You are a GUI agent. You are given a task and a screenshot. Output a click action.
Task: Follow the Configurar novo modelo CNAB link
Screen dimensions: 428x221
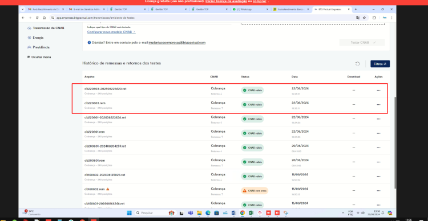(x=111, y=32)
